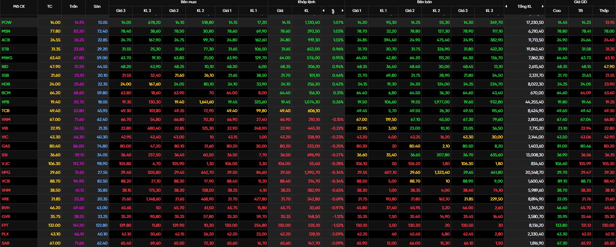Click the -1.52% change in FPT row
The height and width of the screenshot is (247, 616).
pos(338,225)
